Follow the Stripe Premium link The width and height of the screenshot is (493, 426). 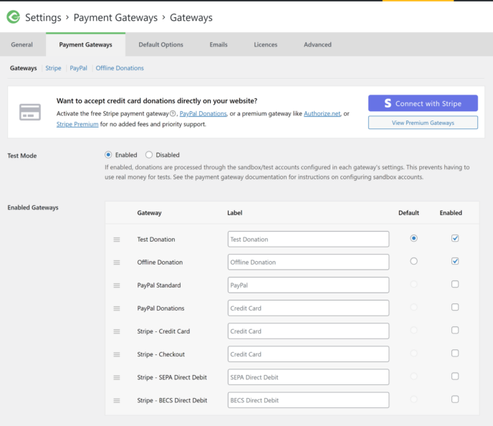[77, 124]
